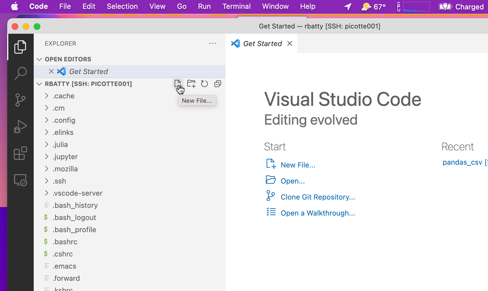488x291 pixels.
Task: Open the Window menu
Action: tap(275, 6)
